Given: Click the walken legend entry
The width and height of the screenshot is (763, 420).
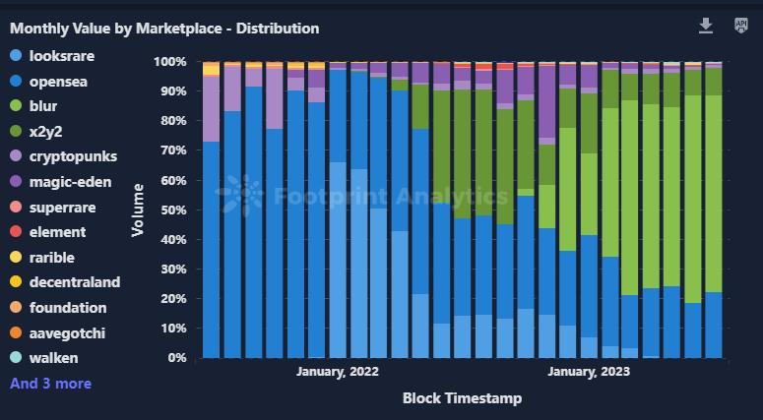Looking at the screenshot, I should 53,358.
